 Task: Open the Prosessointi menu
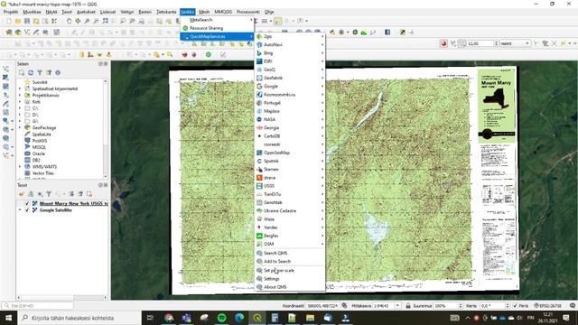click(x=248, y=12)
